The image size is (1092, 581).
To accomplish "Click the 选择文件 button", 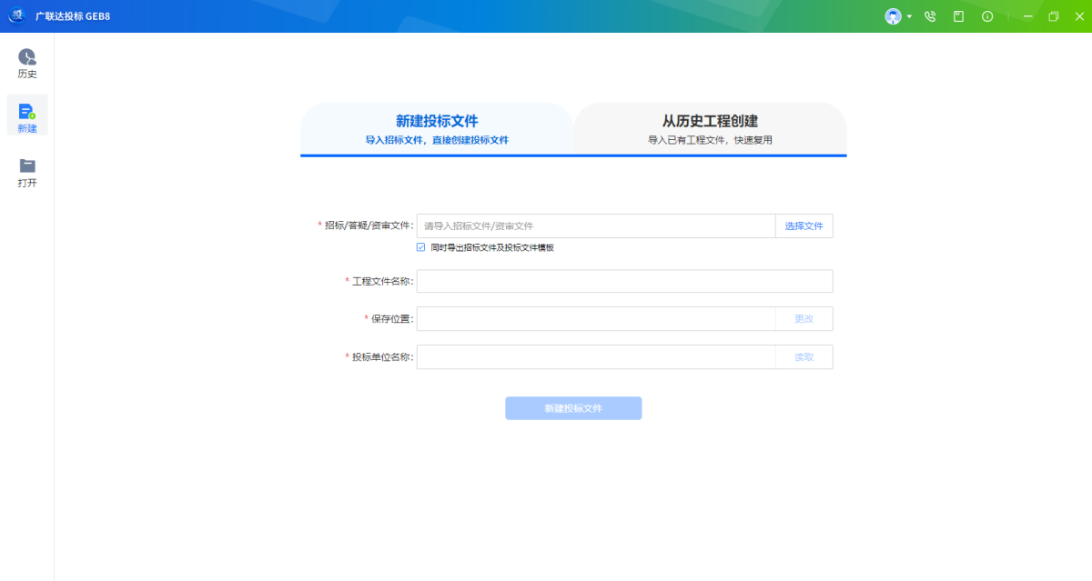I will point(804,226).
